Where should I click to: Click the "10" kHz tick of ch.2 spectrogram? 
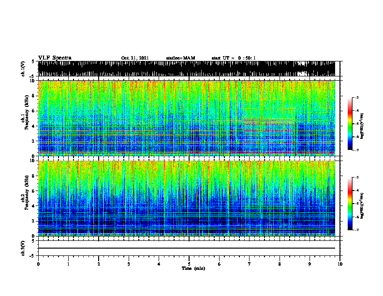tap(32, 161)
